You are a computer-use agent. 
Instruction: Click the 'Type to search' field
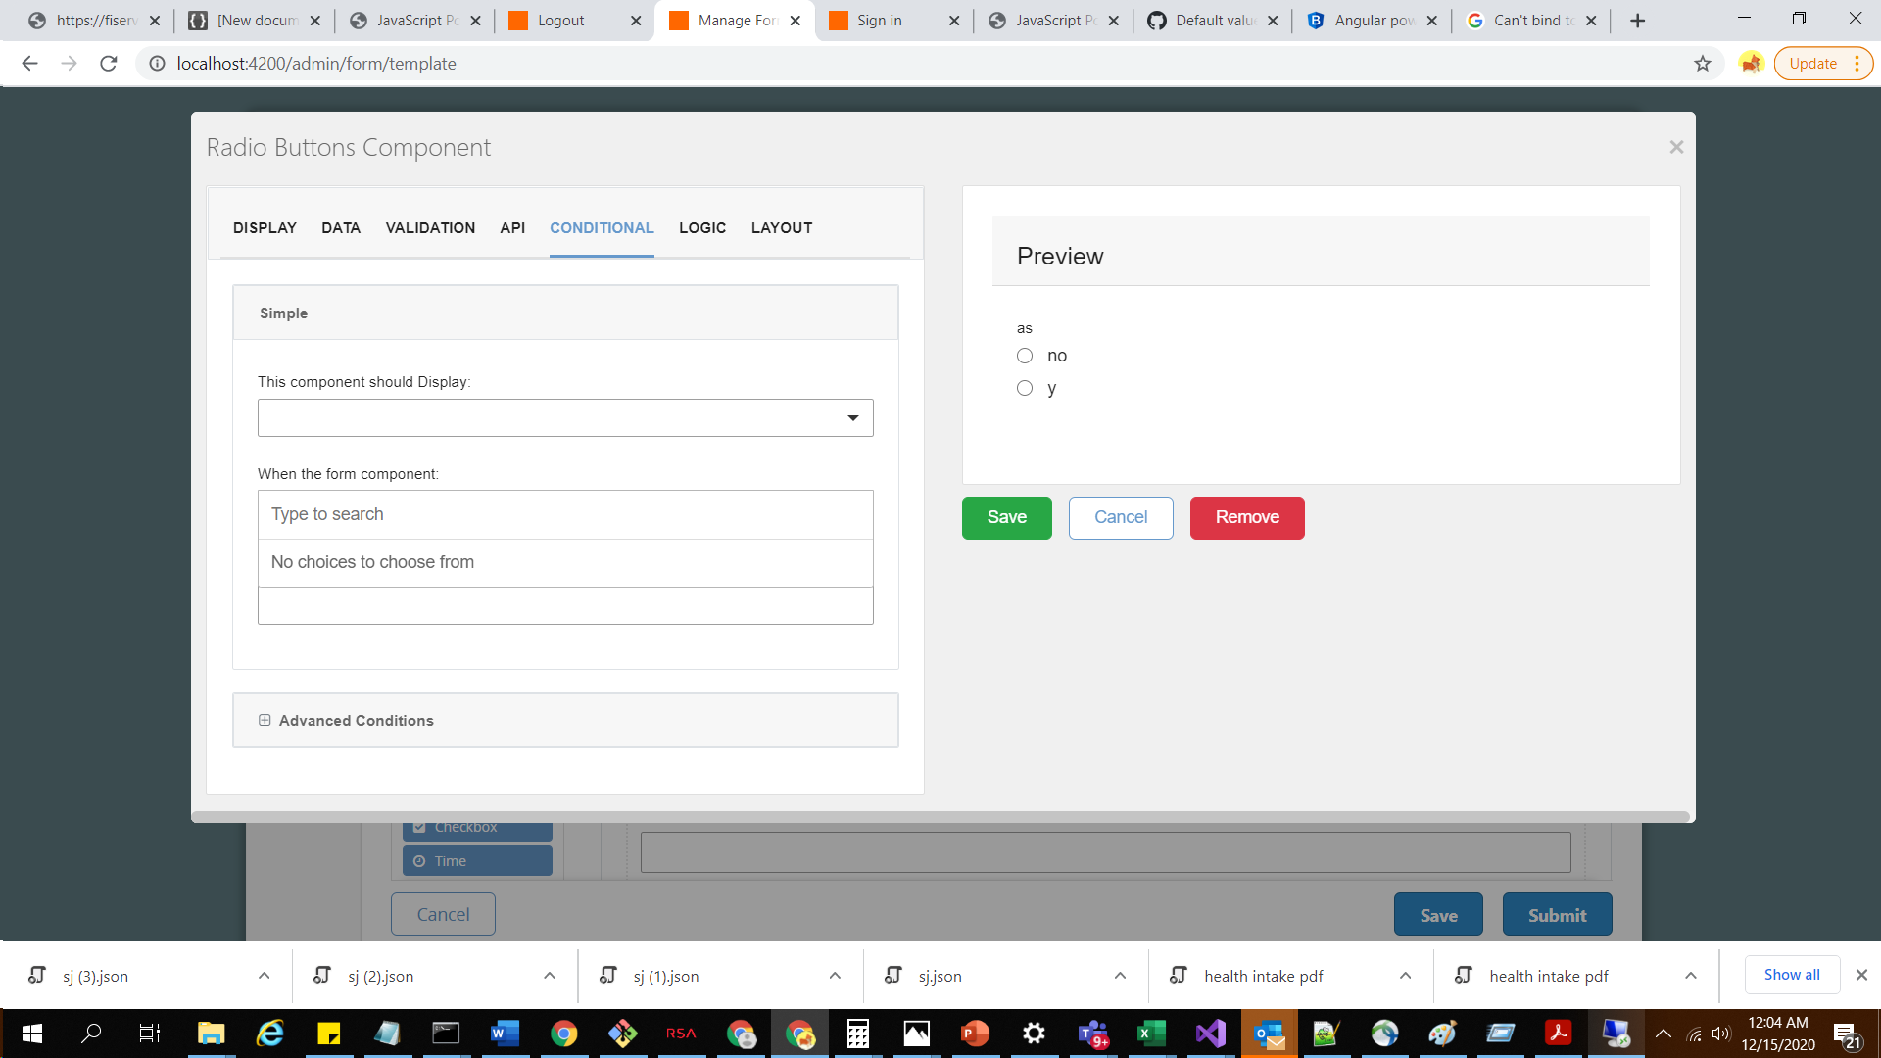(x=564, y=513)
